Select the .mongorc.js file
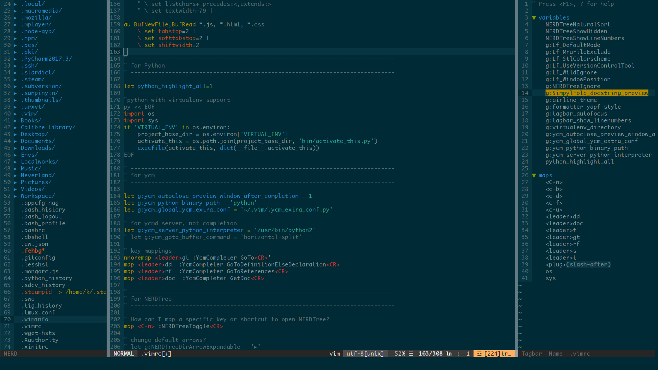This screenshot has width=658, height=370. [40, 271]
